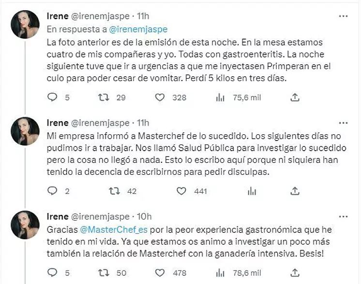
Task: Retweet the tweet with 29 retweets
Action: [x=104, y=98]
